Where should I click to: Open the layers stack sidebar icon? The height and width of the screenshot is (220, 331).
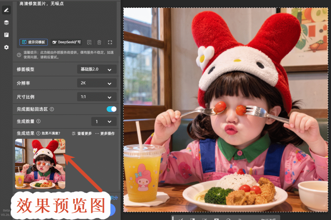click(x=6, y=22)
